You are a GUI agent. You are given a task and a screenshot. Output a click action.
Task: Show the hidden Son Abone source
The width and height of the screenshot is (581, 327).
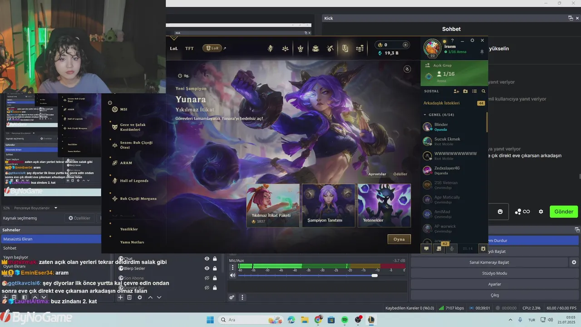207,278
